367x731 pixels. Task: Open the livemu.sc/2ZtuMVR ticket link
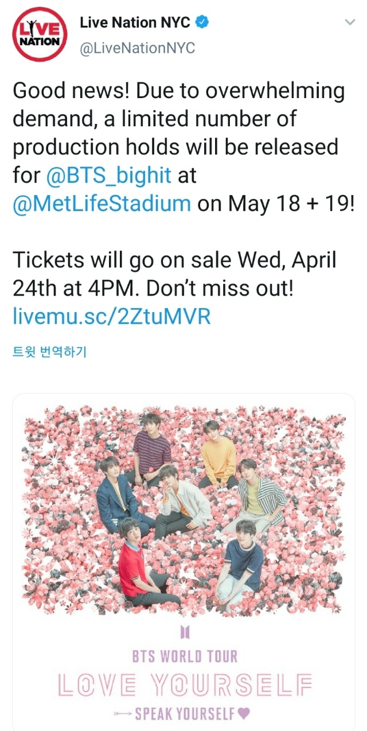tap(111, 316)
